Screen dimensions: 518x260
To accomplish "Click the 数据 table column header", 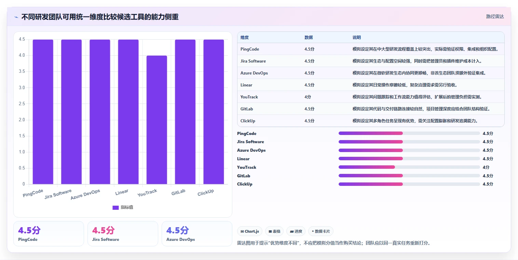I will tap(309, 38).
